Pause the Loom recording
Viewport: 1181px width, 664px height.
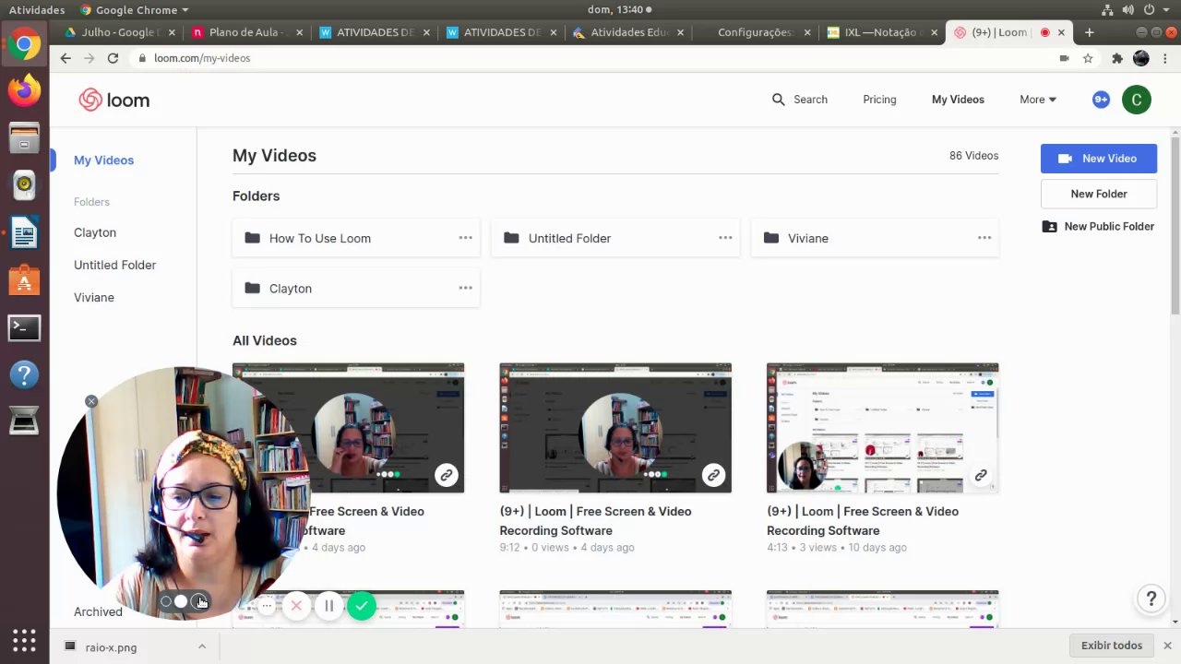329,606
